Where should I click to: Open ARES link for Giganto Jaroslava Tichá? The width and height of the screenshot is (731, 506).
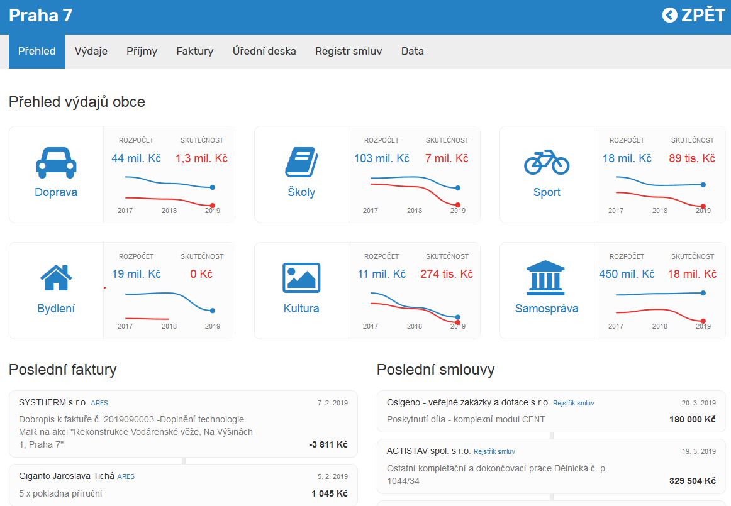point(126,476)
